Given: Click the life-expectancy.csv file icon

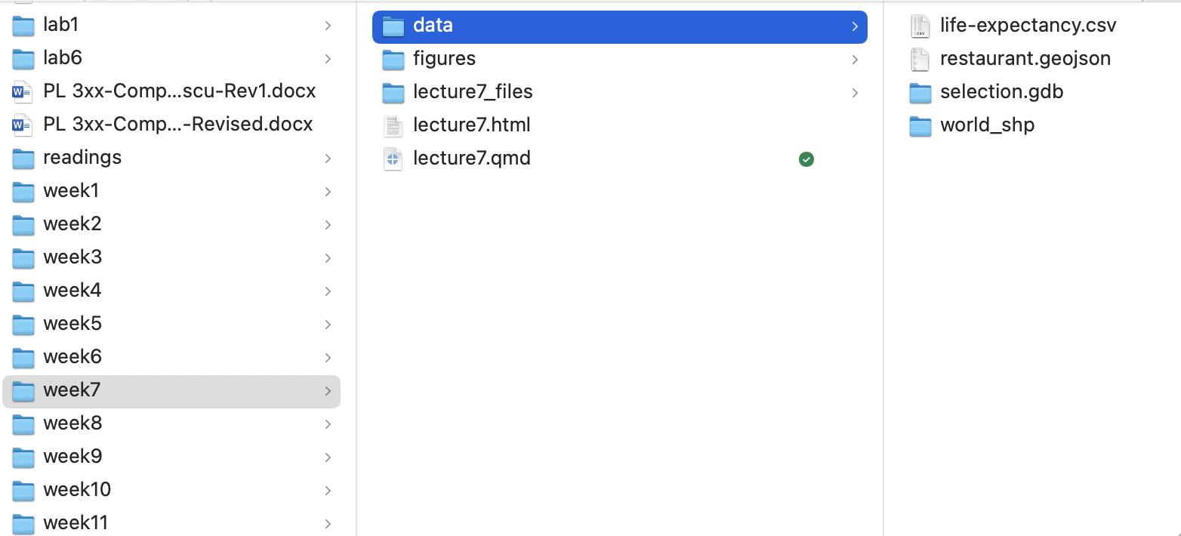Looking at the screenshot, I should click(x=920, y=26).
